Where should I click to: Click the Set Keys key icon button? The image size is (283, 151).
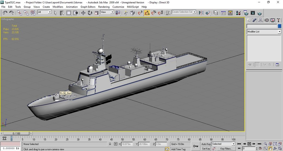(x=196, y=146)
